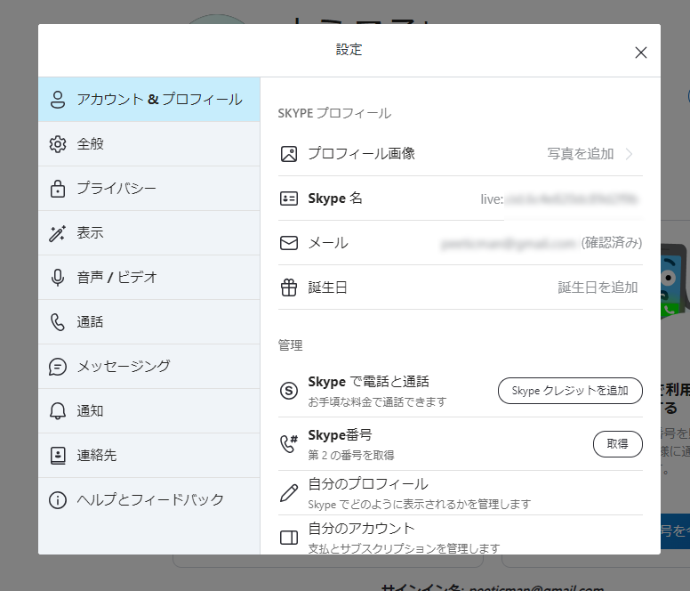Image resolution: width=690 pixels, height=591 pixels.
Task: Click the メール label
Action: pos(328,243)
